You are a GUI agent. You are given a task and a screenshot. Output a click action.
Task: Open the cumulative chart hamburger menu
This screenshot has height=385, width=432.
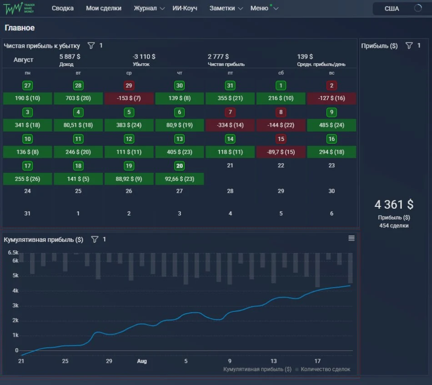click(351, 238)
